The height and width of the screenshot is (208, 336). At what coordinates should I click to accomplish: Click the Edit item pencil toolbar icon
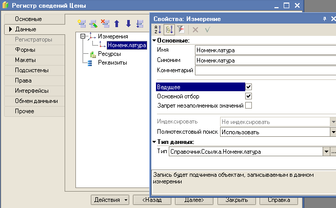(x=93, y=24)
